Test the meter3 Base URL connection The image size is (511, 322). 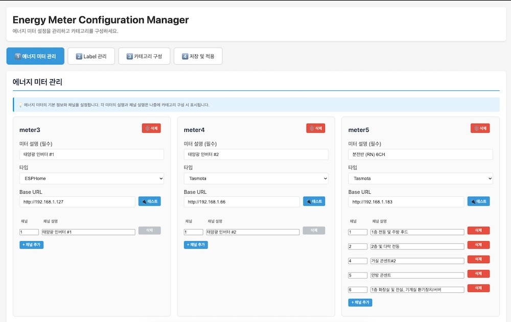(149, 201)
